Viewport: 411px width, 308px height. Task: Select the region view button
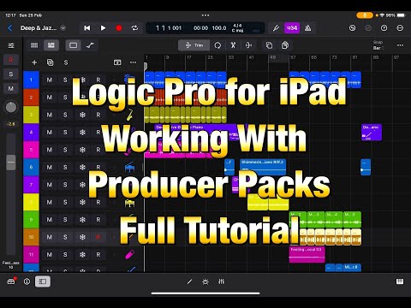(x=73, y=45)
